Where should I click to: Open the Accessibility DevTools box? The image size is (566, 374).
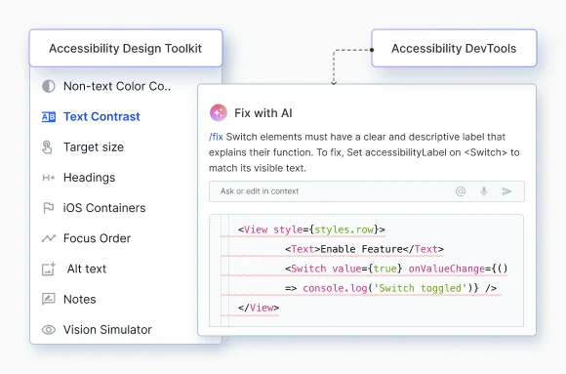tap(454, 48)
